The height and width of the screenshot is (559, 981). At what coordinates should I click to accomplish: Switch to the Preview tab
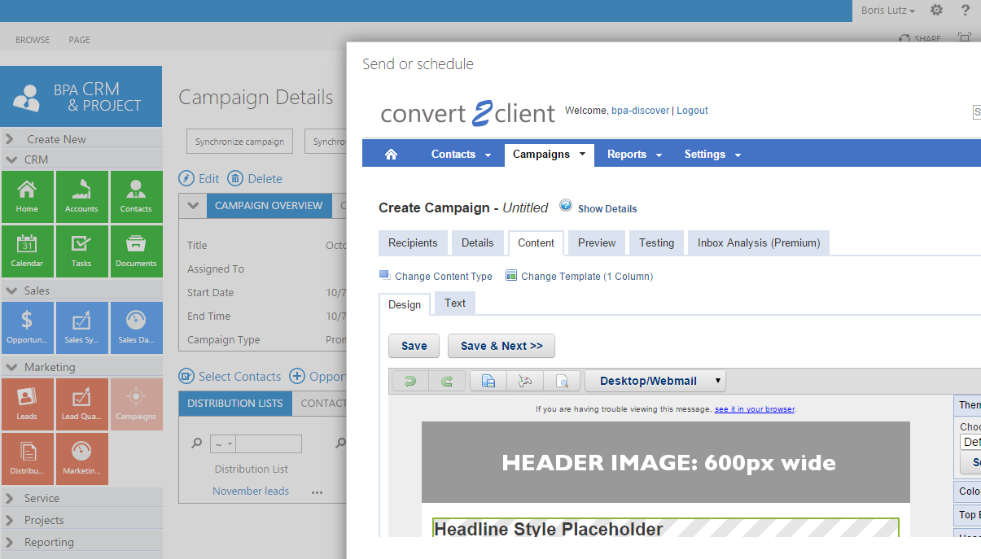pos(597,242)
